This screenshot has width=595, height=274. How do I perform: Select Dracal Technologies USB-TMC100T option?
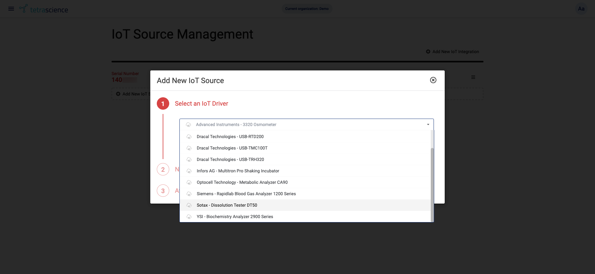pyautogui.click(x=305, y=148)
